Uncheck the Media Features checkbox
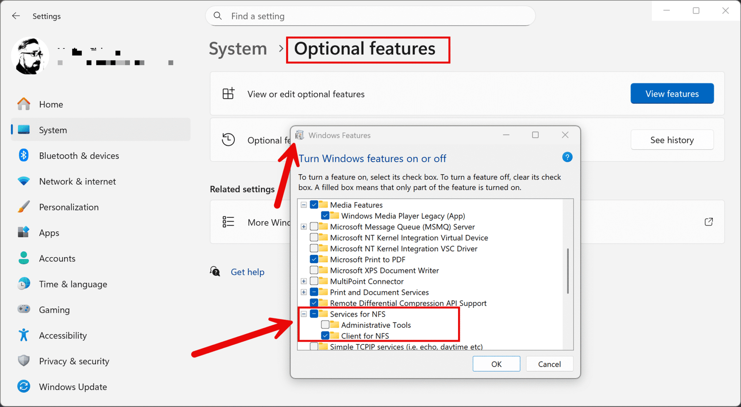The width and height of the screenshot is (741, 407). click(x=314, y=204)
